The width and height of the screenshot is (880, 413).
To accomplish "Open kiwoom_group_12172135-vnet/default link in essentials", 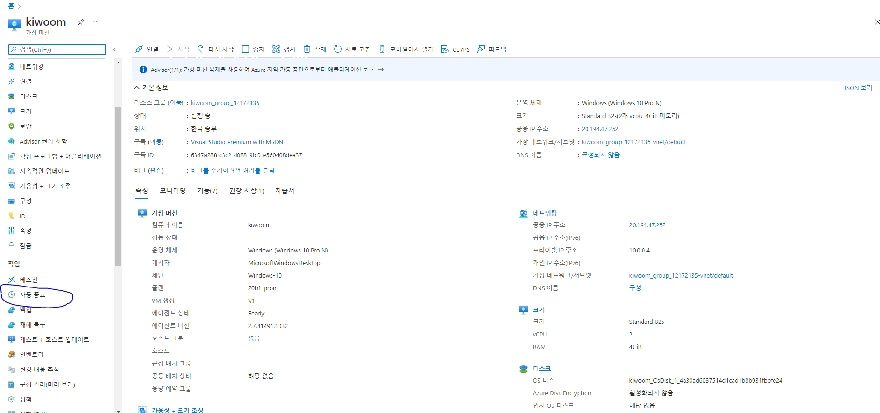I will pyautogui.click(x=633, y=142).
